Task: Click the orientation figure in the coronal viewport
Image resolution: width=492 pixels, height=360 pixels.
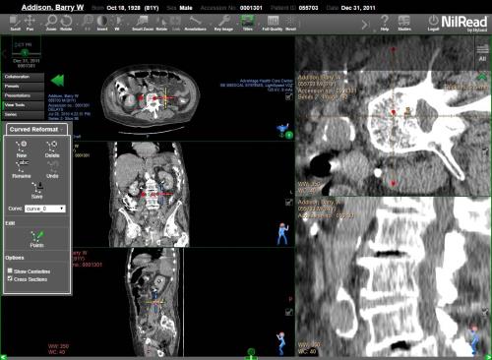Action: pos(282,234)
